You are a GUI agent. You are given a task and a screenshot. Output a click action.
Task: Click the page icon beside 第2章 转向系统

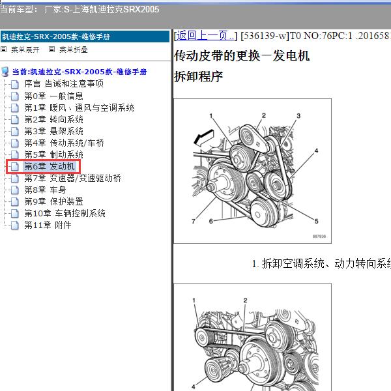pos(15,120)
